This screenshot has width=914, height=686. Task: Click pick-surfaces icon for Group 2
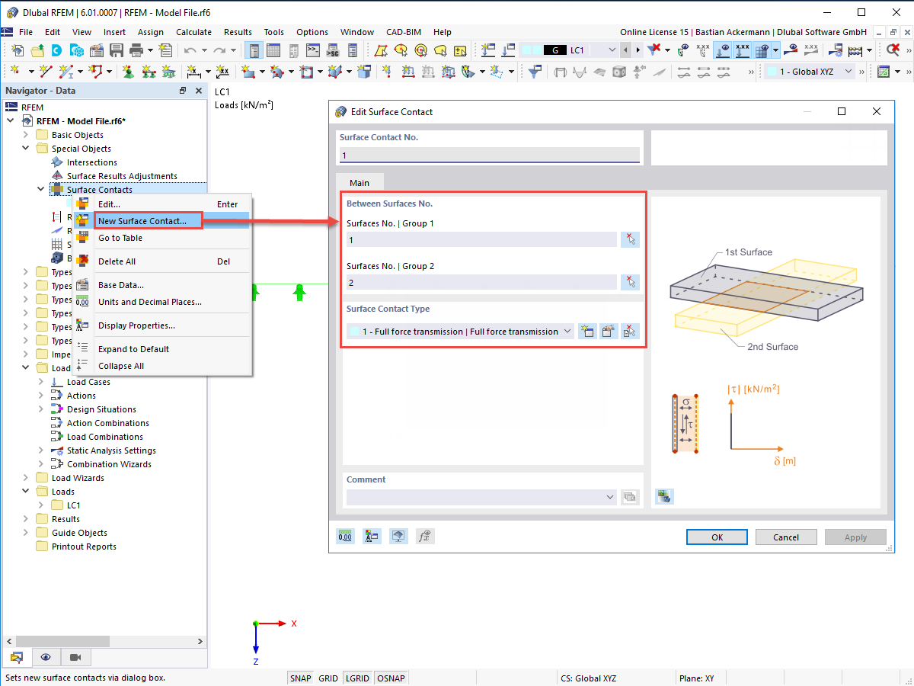tap(630, 282)
